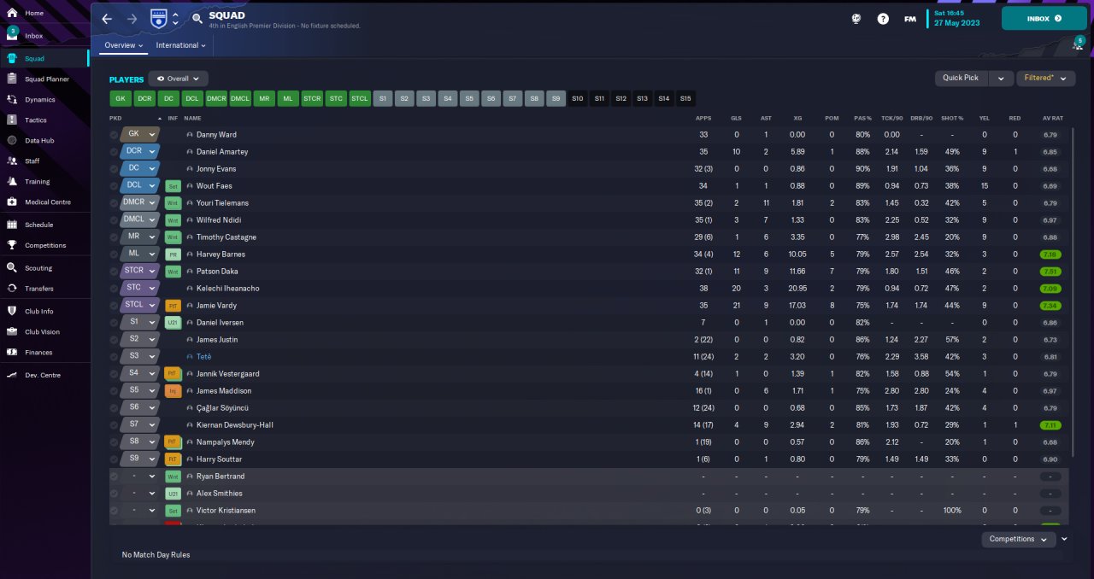Open the Training sidebar icon
Viewport: 1094px width, 579px height.
[x=12, y=181]
